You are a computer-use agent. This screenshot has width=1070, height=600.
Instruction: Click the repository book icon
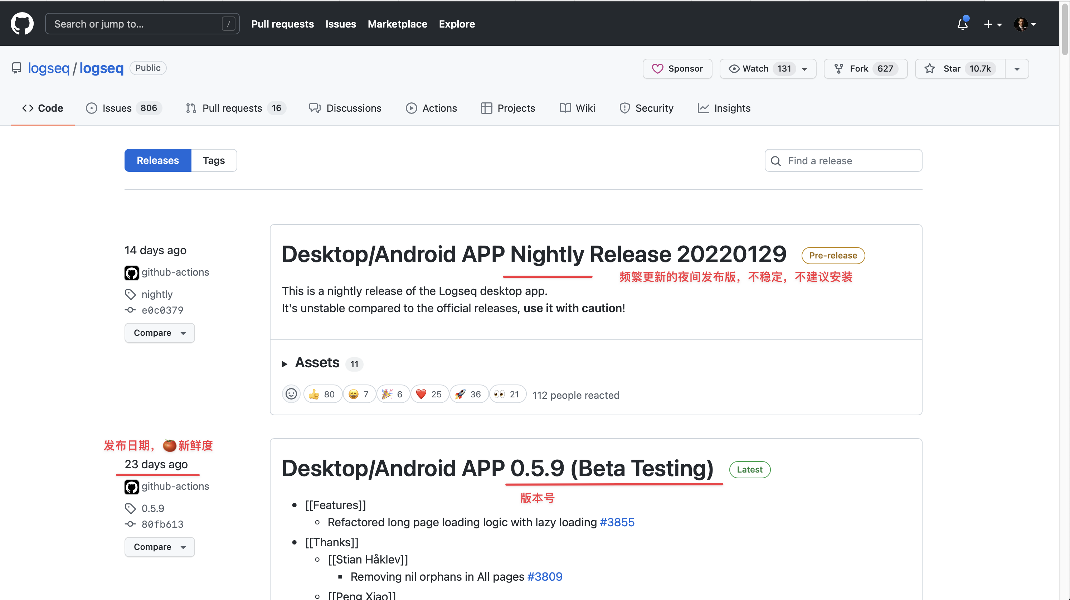click(x=16, y=68)
